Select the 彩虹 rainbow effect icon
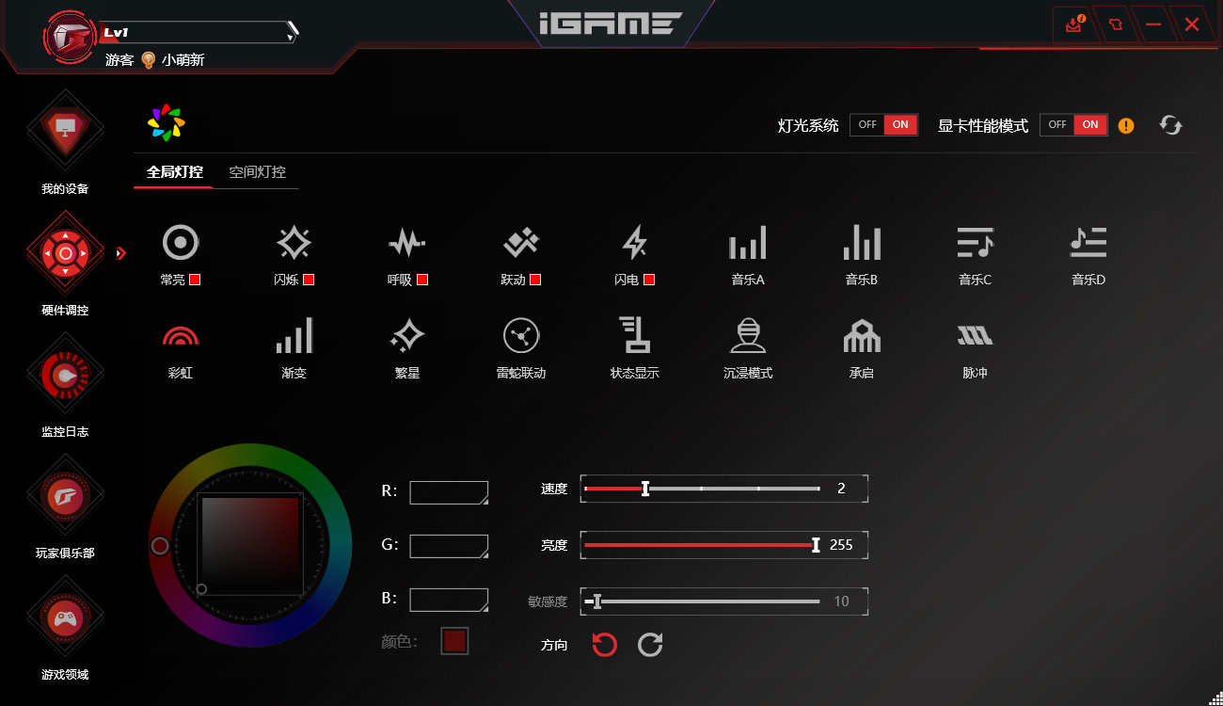 click(181, 335)
